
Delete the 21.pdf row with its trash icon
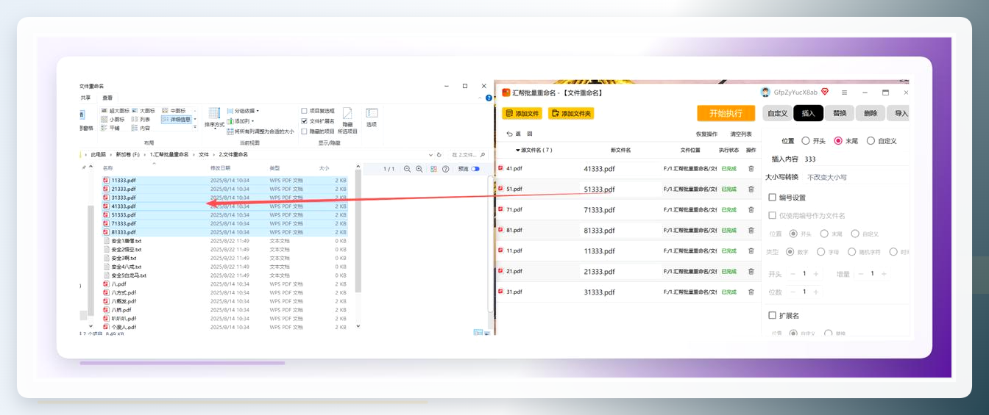[751, 271]
